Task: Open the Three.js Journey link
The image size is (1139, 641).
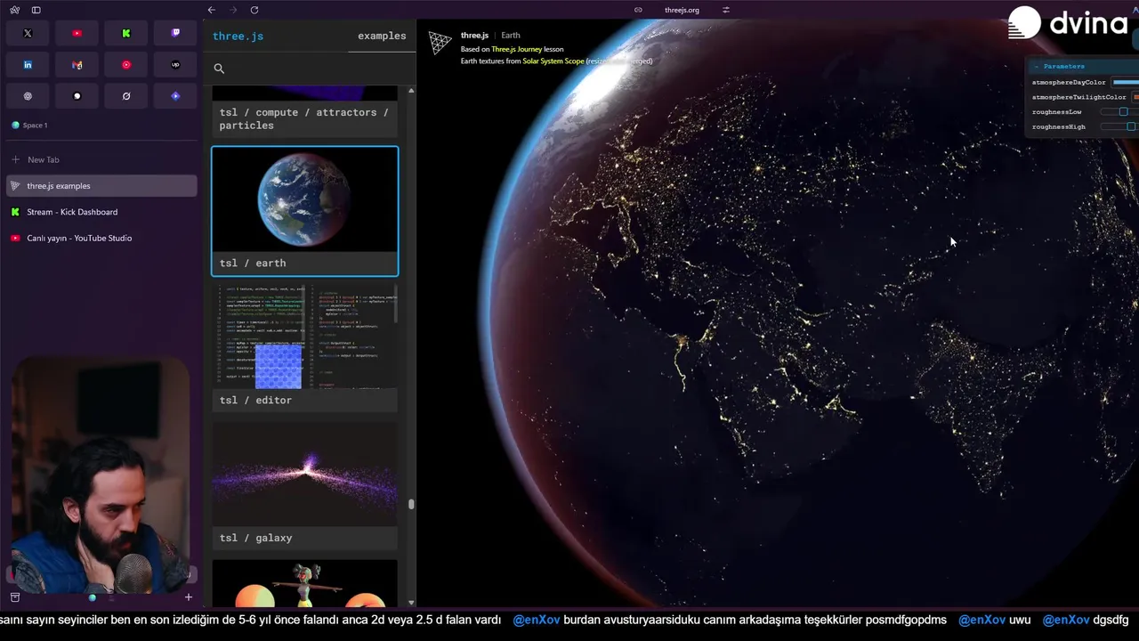Action: 516,49
